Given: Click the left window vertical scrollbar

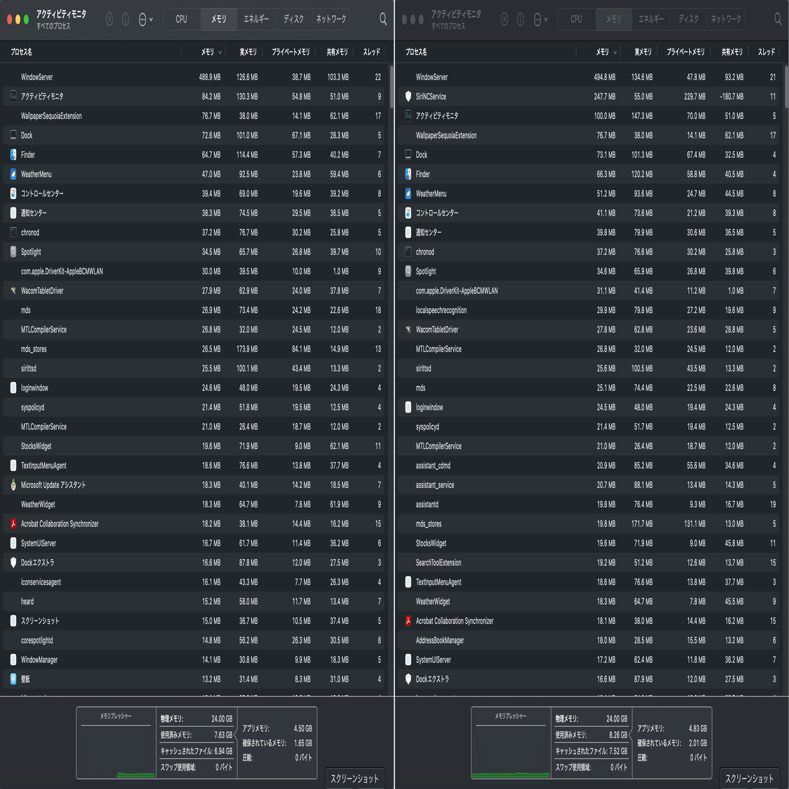Looking at the screenshot, I should 391,87.
